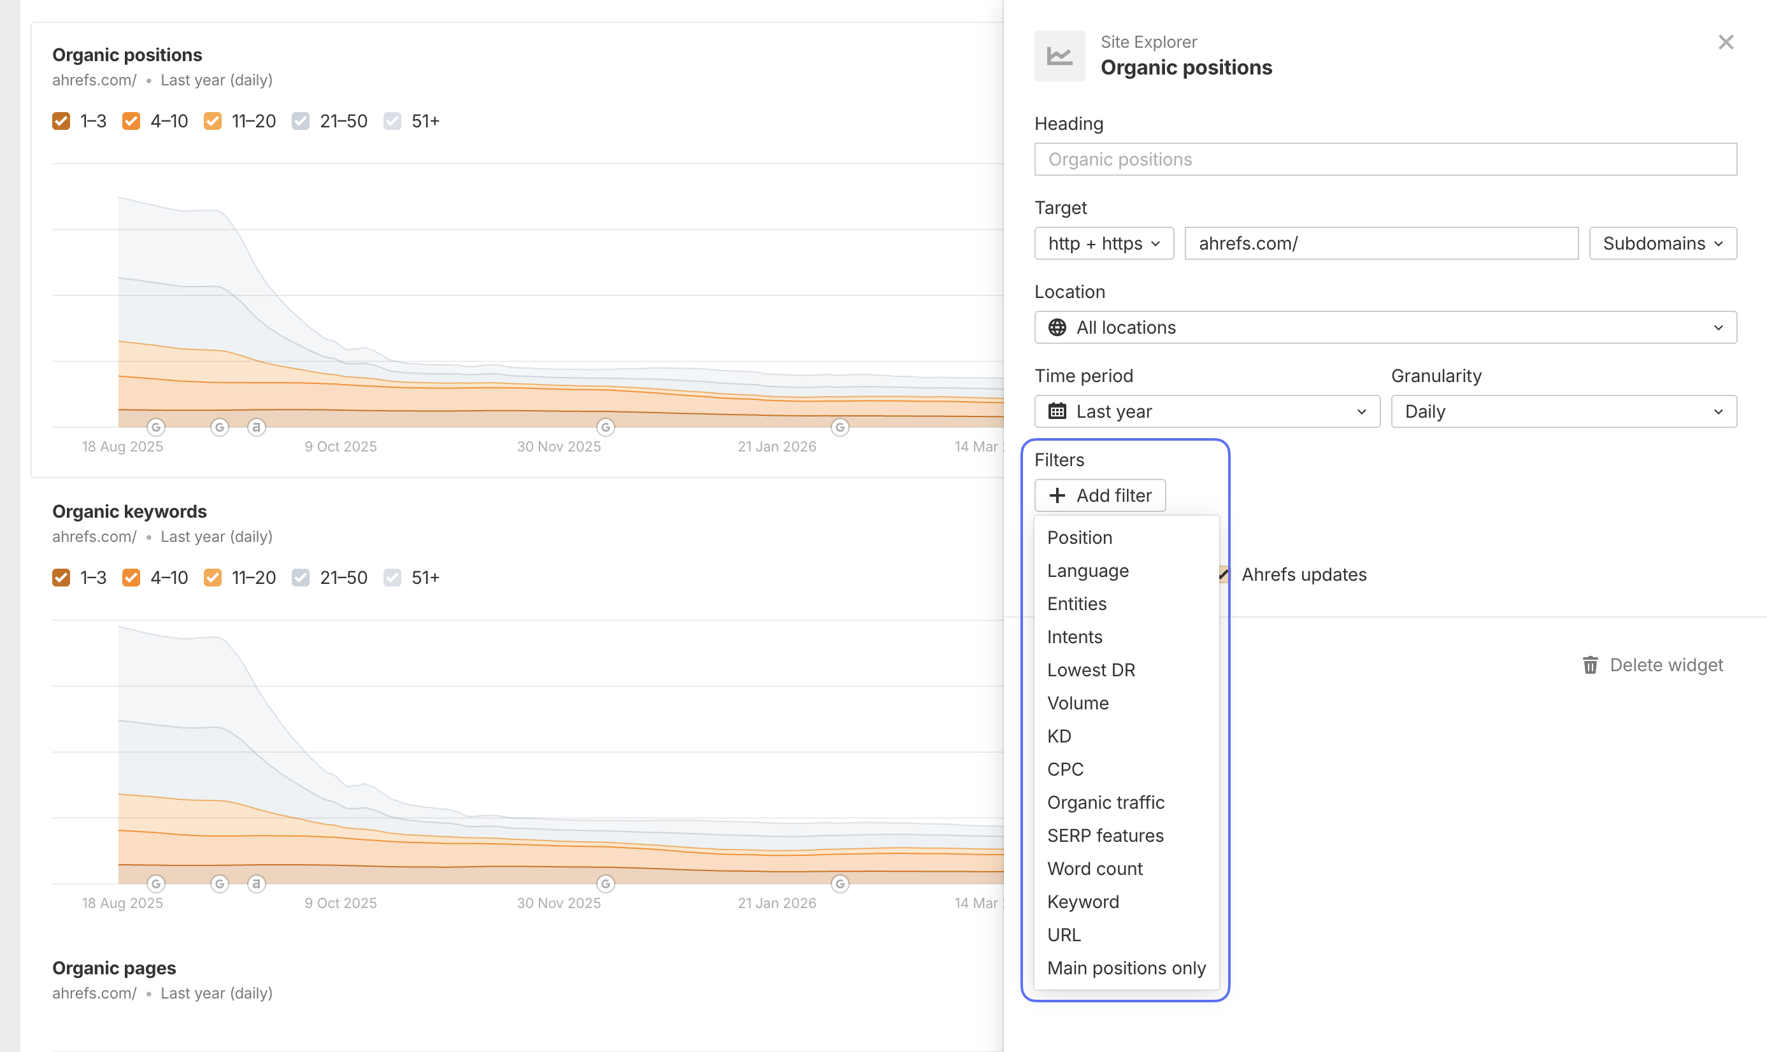Click the plus icon on Add filter
1767x1052 pixels.
(x=1057, y=495)
